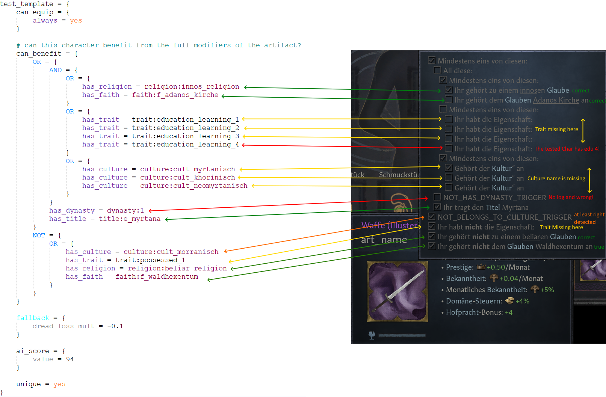This screenshot has height=397, width=606.
Task: Open the Adanos Kirche faith link
Action: (556, 100)
